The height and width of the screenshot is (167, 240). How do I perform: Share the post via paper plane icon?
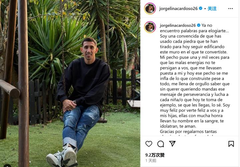coord(172,144)
